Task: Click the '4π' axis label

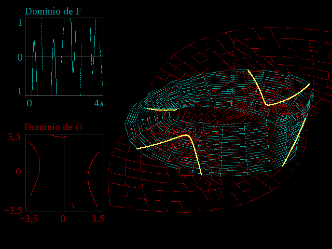Action: [x=99, y=103]
